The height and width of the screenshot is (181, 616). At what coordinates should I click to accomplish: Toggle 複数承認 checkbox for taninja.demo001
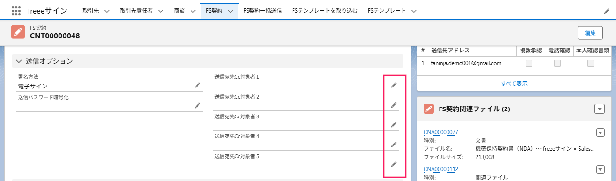529,63
